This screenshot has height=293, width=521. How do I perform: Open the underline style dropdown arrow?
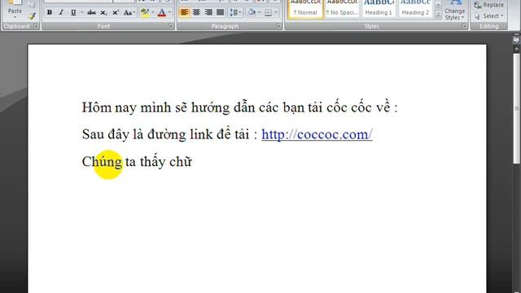coord(81,13)
